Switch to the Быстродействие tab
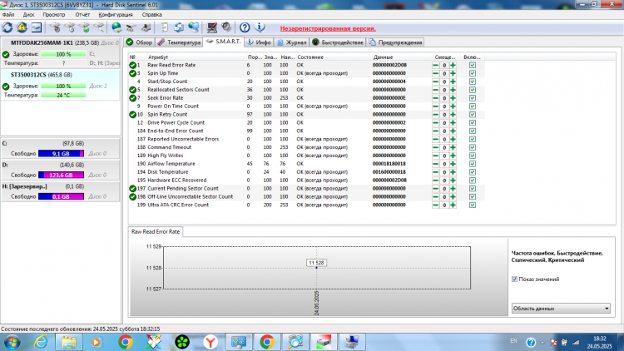 coord(338,42)
